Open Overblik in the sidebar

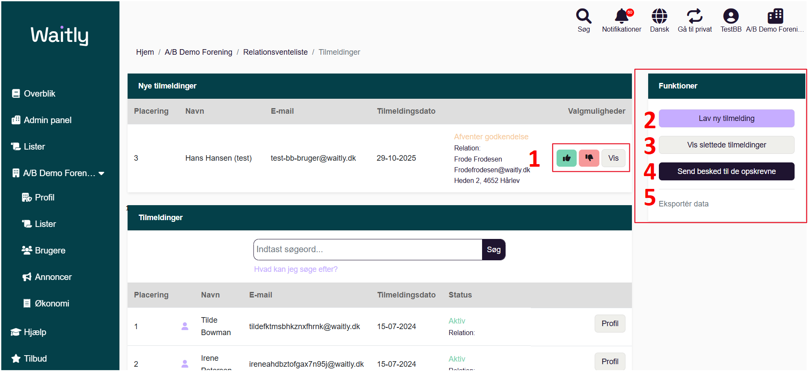(33, 94)
